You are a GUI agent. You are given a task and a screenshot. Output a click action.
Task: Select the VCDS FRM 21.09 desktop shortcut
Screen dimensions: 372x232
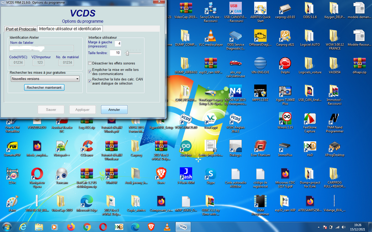[x=186, y=121]
